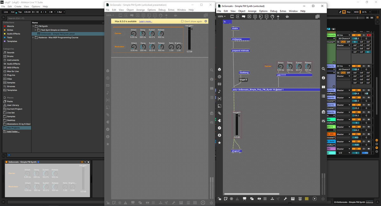
Task: Open the Objects browser cube icon in patcher sidebar
Action: coord(219,69)
